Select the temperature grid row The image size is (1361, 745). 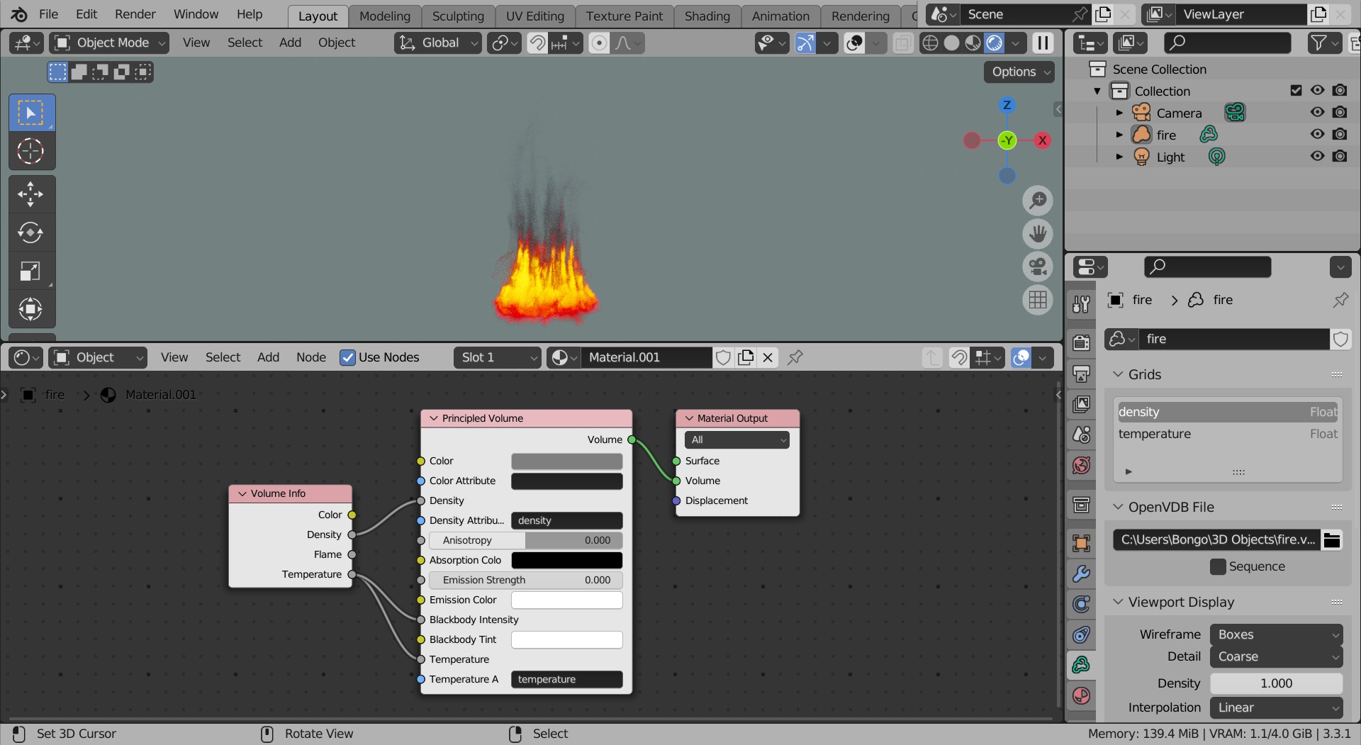click(1228, 434)
